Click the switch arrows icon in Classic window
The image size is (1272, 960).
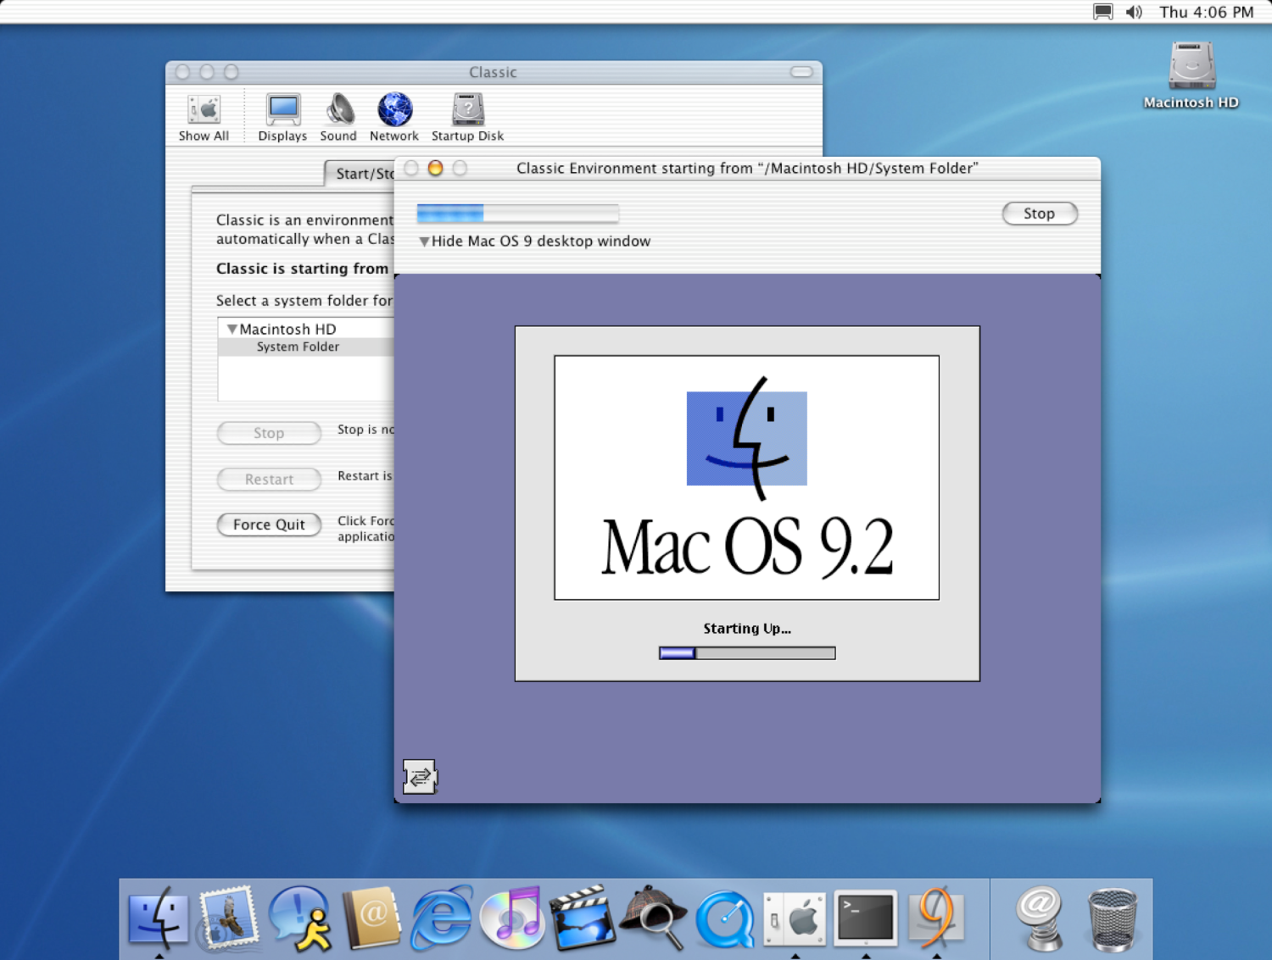tap(420, 776)
